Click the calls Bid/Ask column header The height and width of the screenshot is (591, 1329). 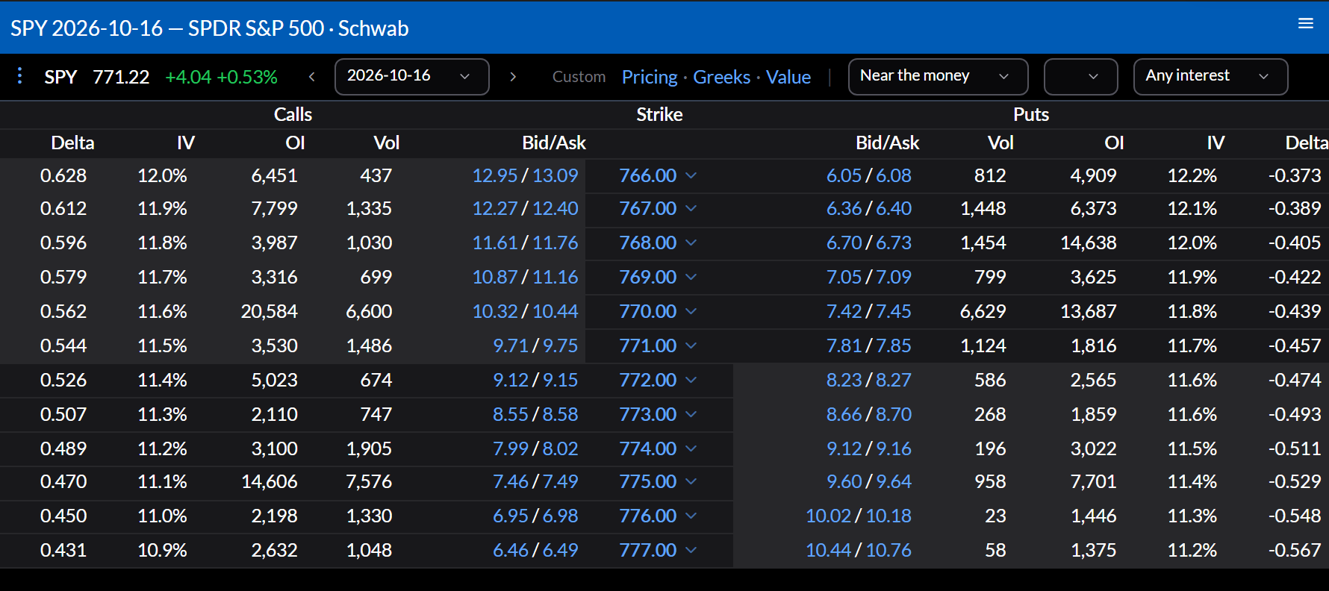[554, 143]
